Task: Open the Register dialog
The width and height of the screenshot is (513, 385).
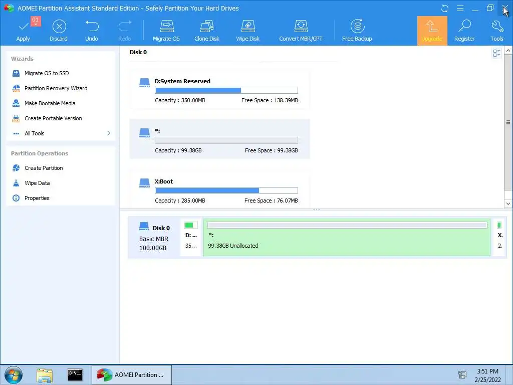Action: pyautogui.click(x=464, y=31)
